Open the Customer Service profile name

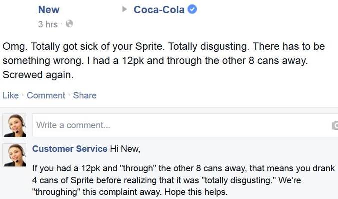click(70, 149)
